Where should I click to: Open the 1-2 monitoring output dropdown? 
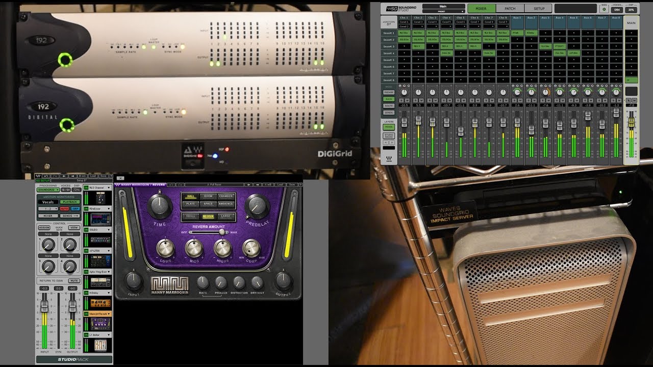click(x=47, y=208)
